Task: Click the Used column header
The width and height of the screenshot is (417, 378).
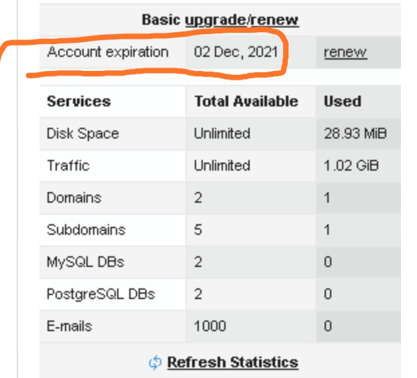Action: (342, 102)
